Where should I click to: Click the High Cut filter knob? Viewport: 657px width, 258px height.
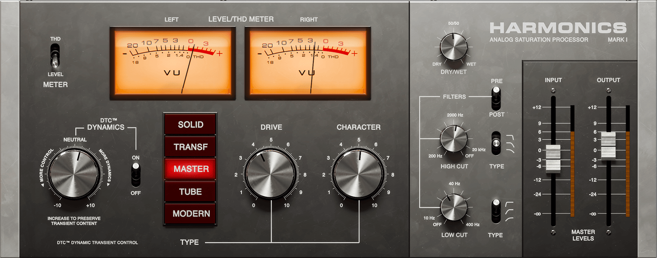tap(454, 139)
